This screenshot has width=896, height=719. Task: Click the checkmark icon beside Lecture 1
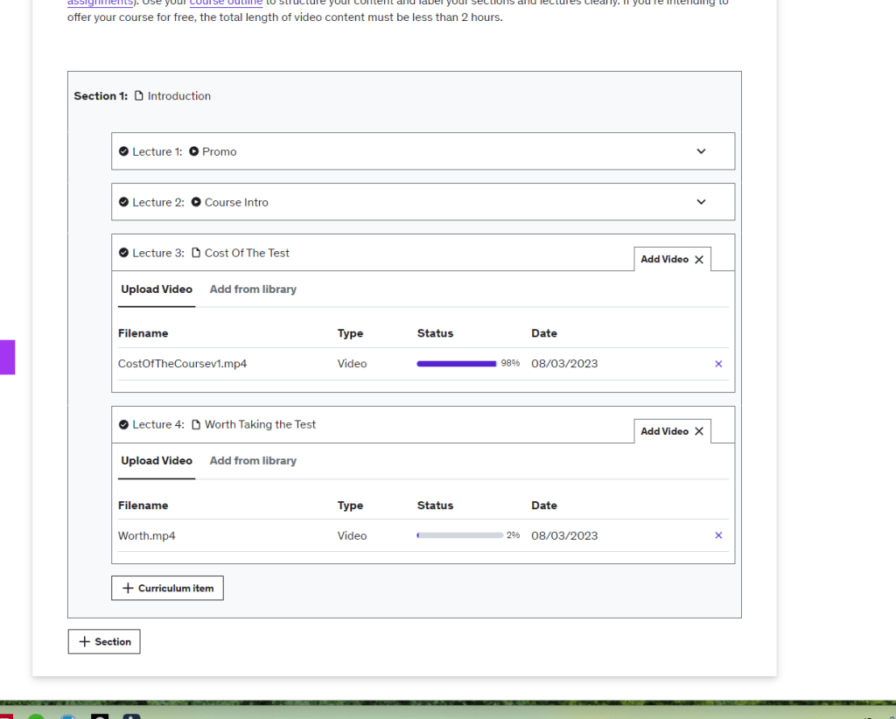tap(123, 151)
